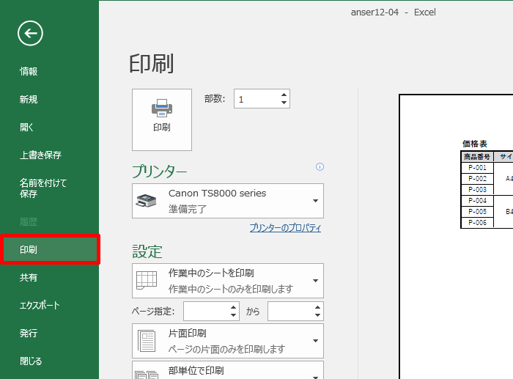
Task: Decrement the end page spinner after から
Action: point(317,314)
